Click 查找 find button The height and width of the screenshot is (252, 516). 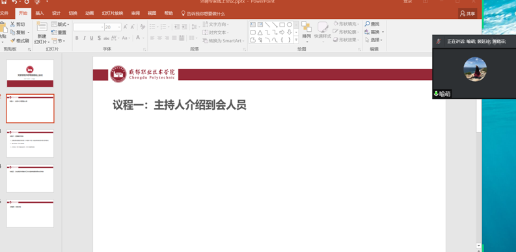[372, 24]
